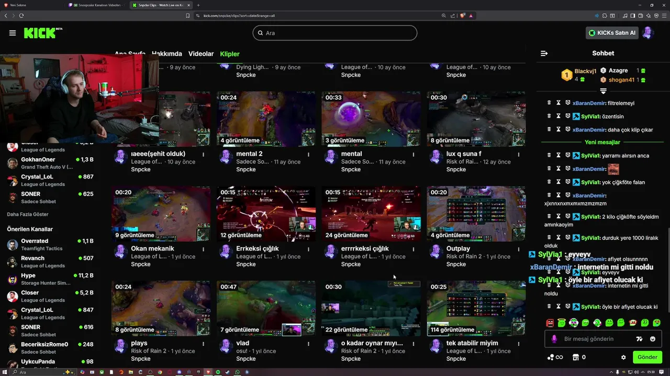Open the chat shop icon
This screenshot has height=376, width=670.
[x=576, y=357]
